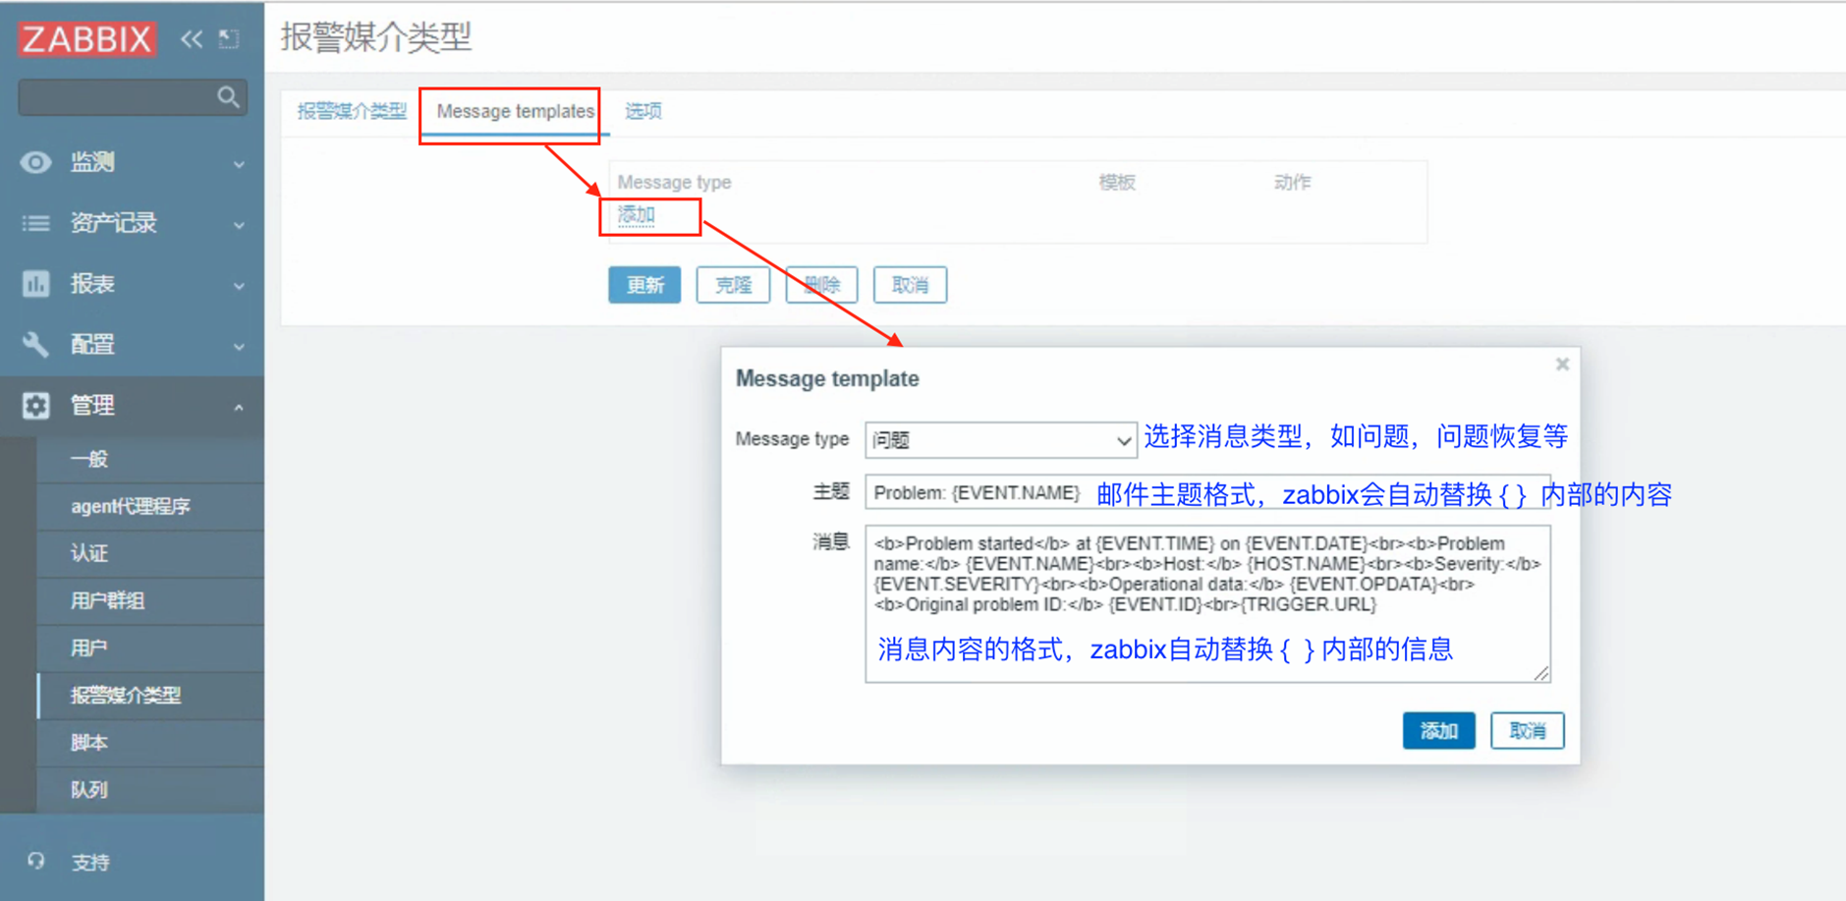
Task: Click the 添加 link under Message type
Action: coord(636,215)
